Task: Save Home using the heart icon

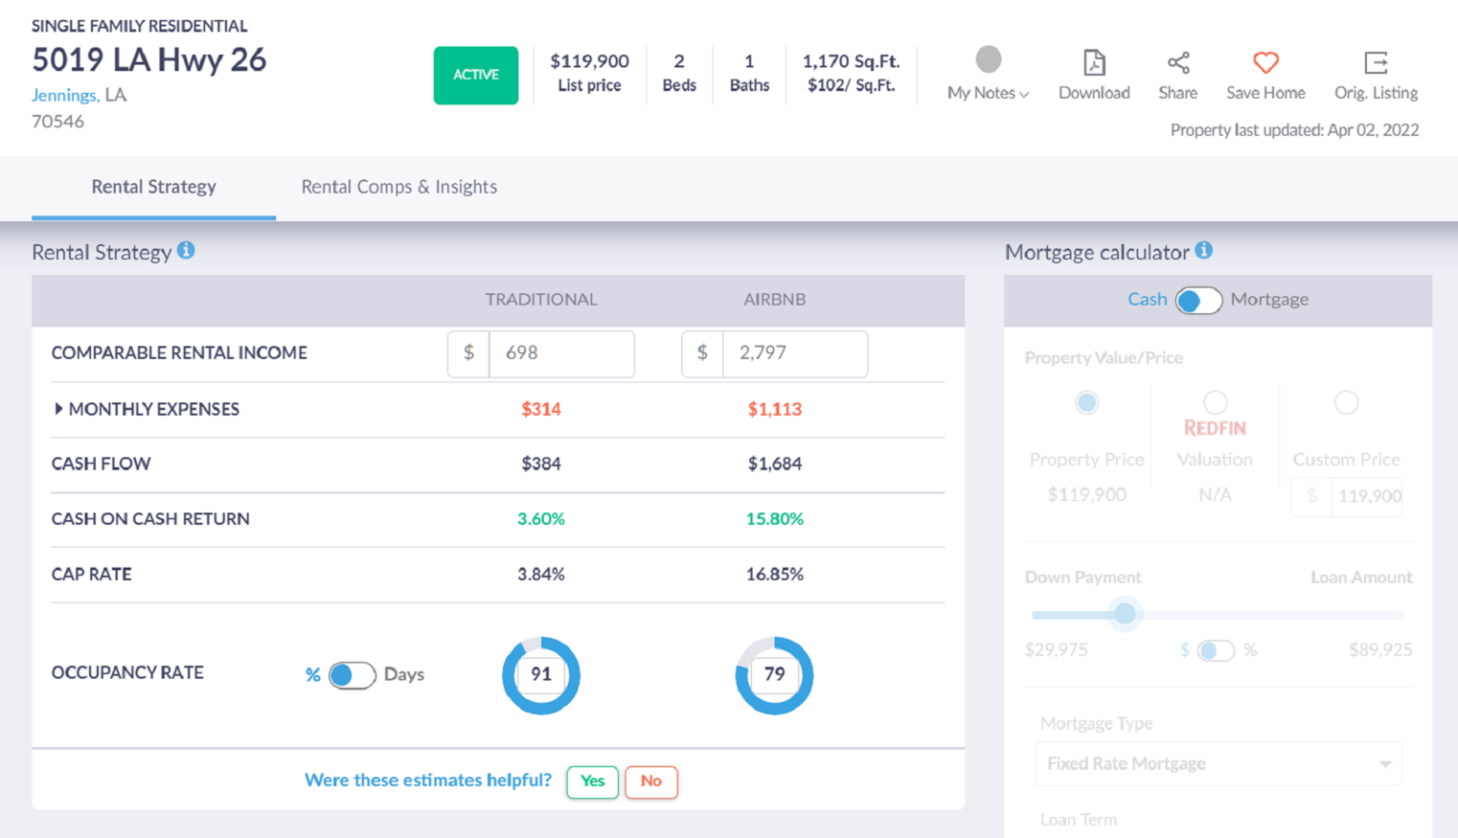Action: [1264, 63]
